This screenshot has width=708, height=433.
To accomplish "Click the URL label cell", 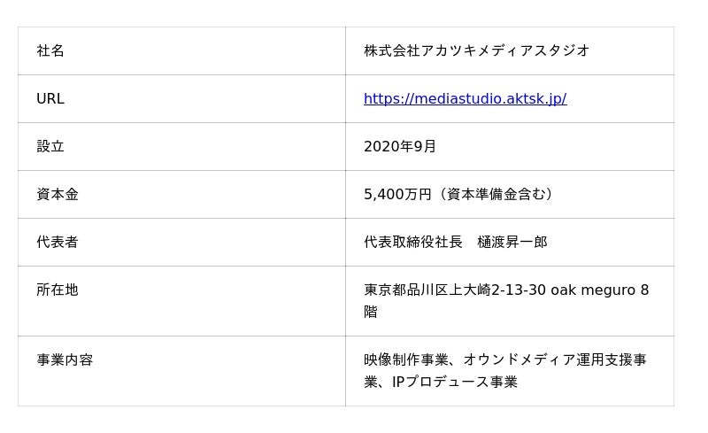I will click(x=50, y=99).
